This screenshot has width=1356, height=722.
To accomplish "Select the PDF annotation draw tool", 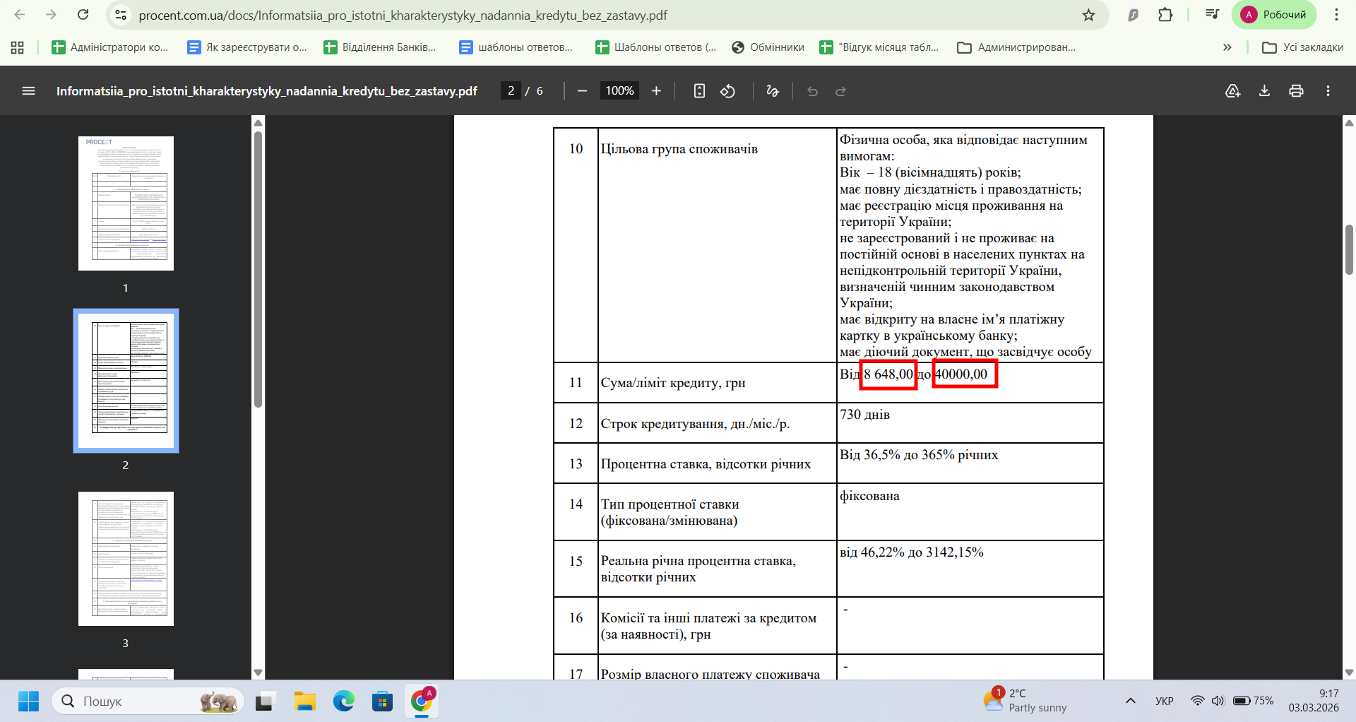I will pos(773,91).
